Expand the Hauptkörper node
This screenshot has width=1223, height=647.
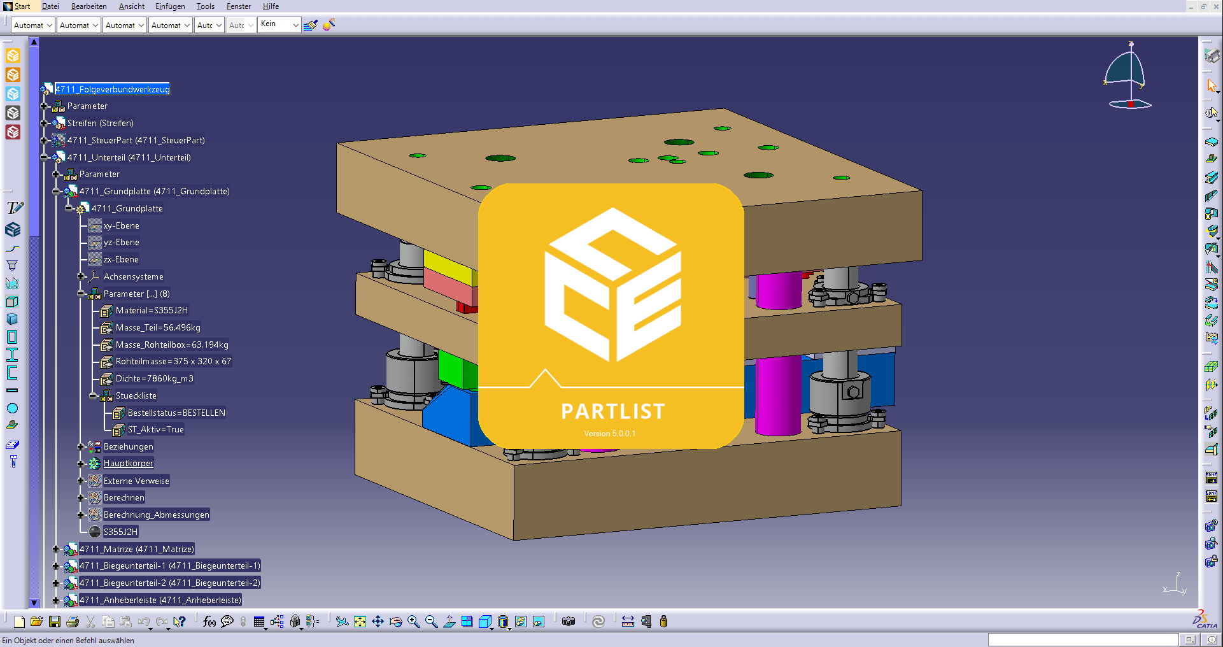(81, 464)
